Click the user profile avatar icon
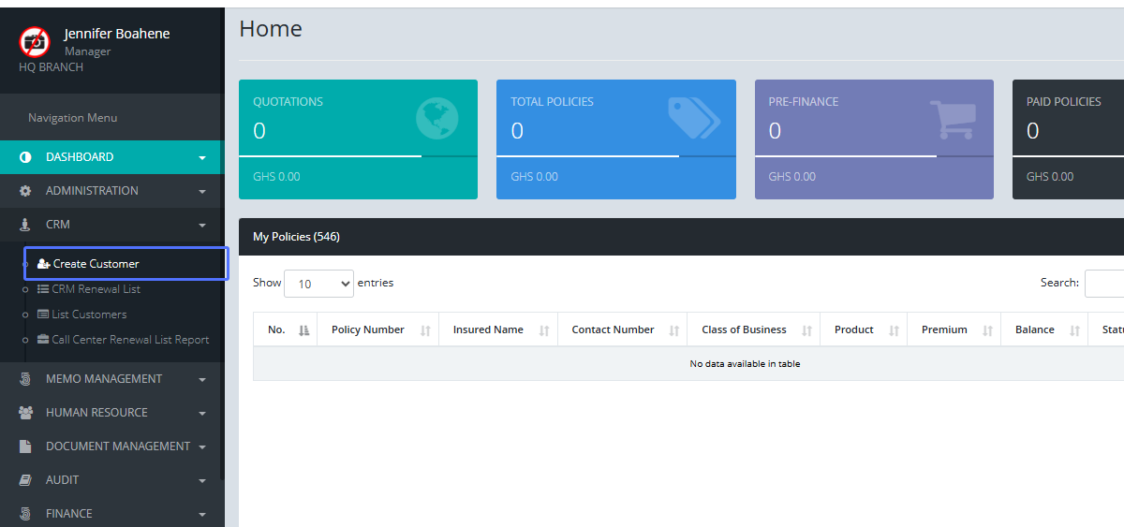 35,41
